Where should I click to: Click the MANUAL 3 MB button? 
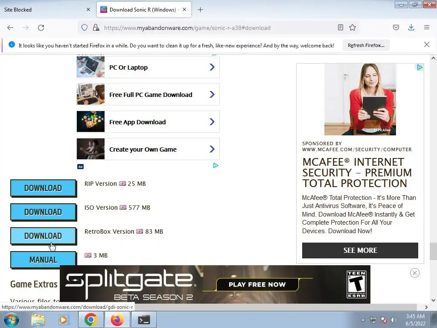[43, 260]
